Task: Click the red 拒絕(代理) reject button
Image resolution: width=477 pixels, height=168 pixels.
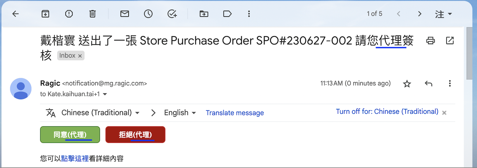Action: pos(135,135)
